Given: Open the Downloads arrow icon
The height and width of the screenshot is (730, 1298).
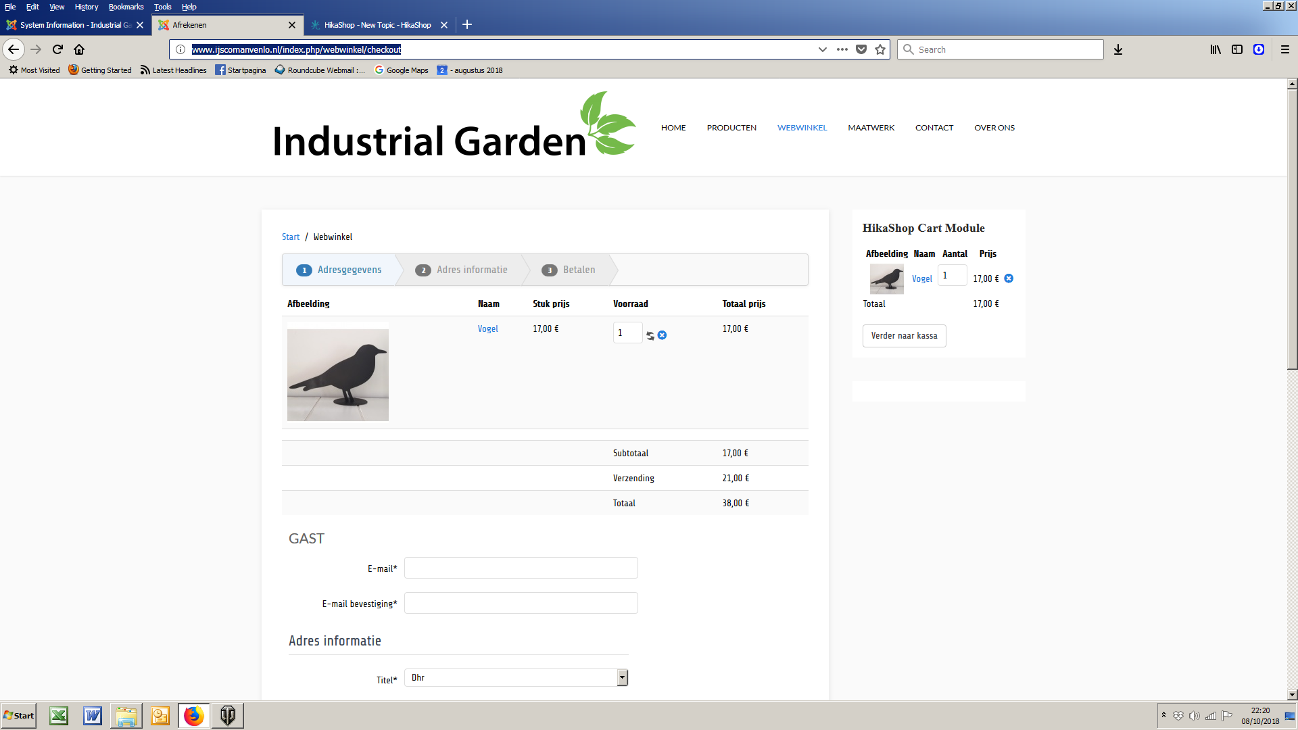Looking at the screenshot, I should (x=1118, y=49).
